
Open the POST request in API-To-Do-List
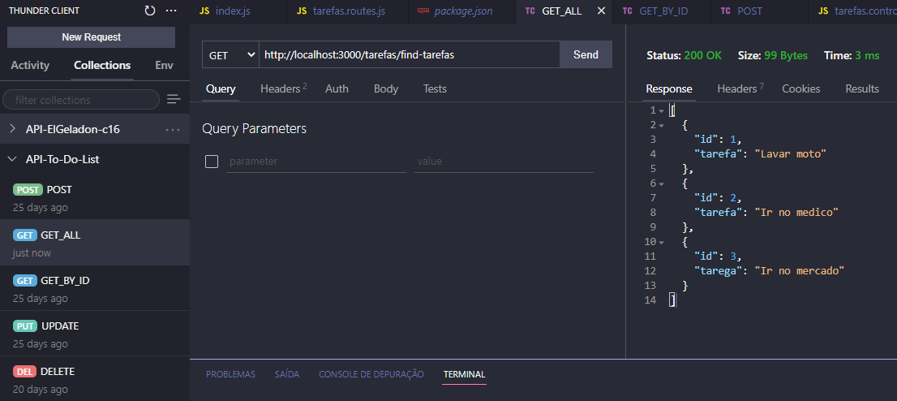[95, 197]
